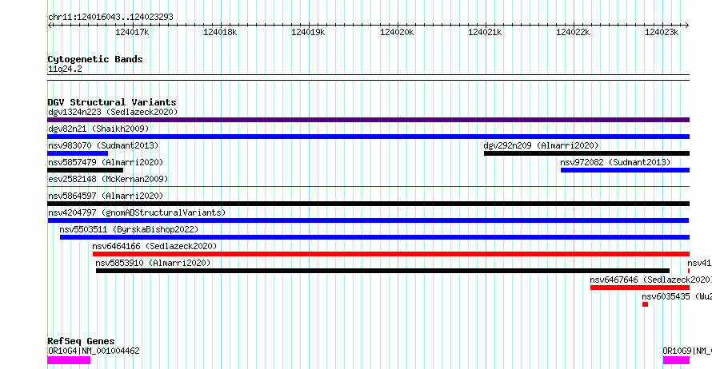Click 124023k ruler tick label
This screenshot has width=712, height=369.
tap(662, 32)
